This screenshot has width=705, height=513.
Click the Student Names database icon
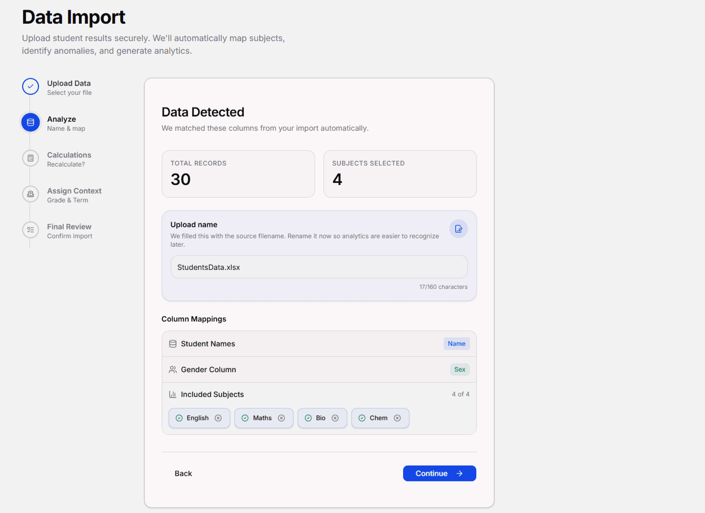click(x=173, y=344)
